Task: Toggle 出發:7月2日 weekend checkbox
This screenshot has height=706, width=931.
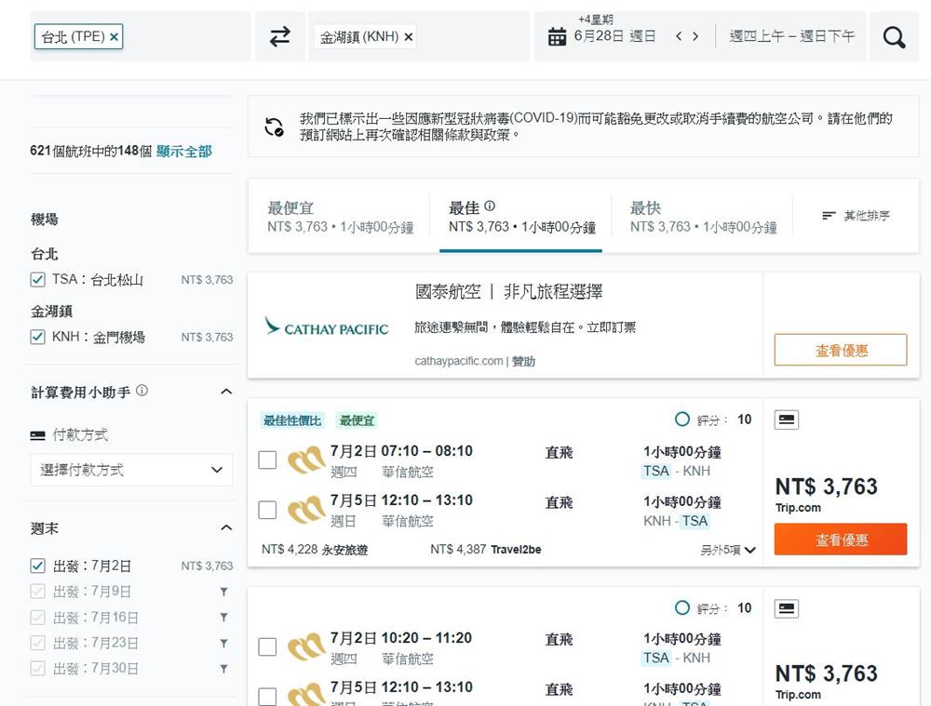Action: pyautogui.click(x=37, y=566)
